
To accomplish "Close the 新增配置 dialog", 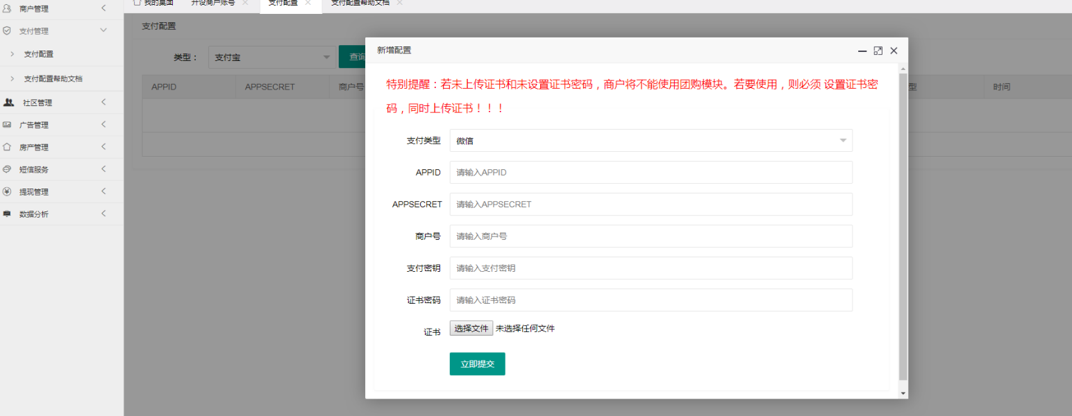I will click(894, 51).
